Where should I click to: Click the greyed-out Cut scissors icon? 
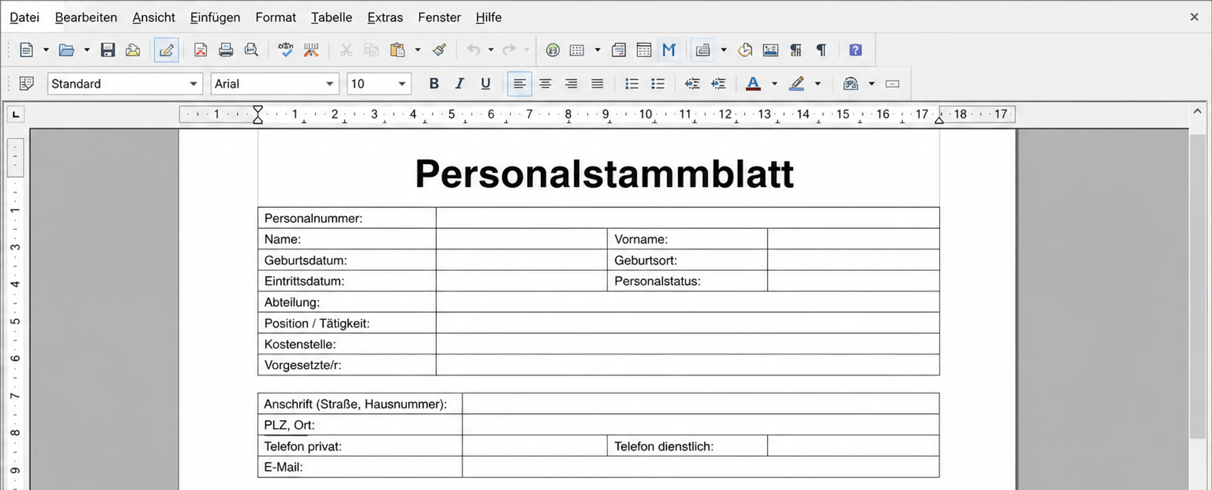346,50
